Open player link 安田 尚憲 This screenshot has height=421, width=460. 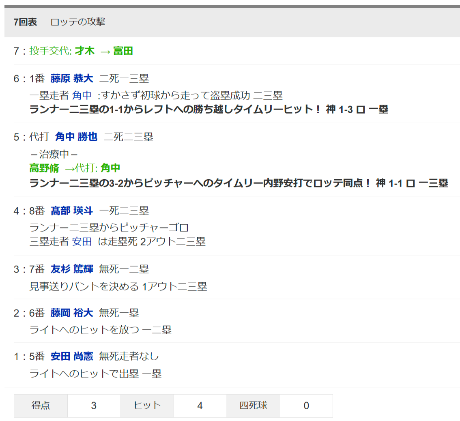pos(72,356)
